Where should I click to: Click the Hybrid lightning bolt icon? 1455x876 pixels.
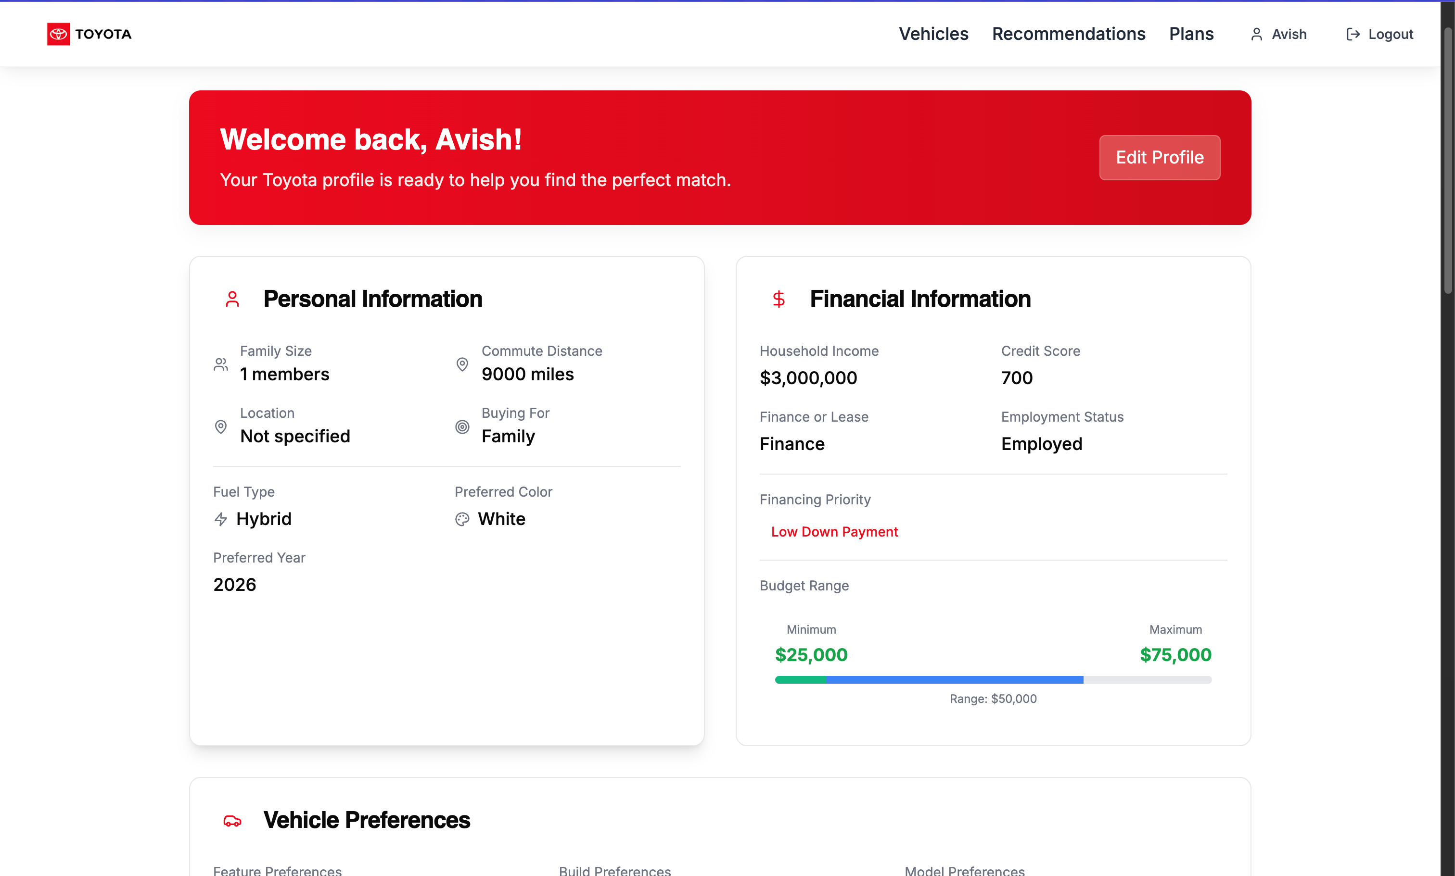[221, 519]
